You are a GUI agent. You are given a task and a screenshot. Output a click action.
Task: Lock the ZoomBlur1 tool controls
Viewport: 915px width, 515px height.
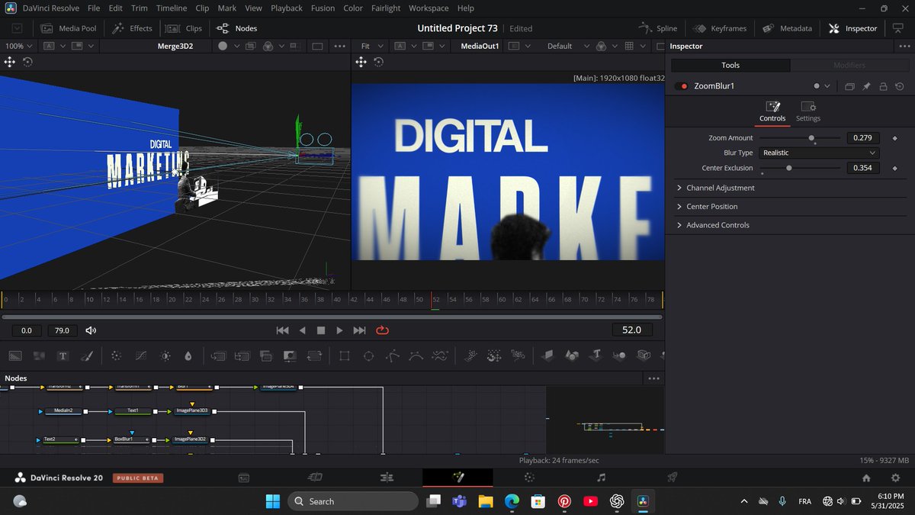tap(883, 86)
